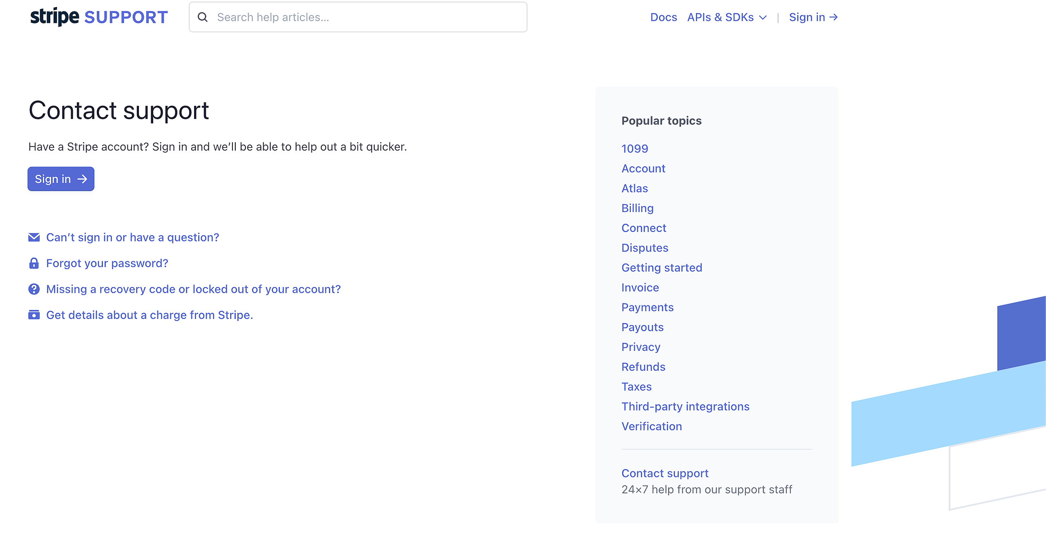
Task: Open Third-party integrations topic
Action: point(685,406)
